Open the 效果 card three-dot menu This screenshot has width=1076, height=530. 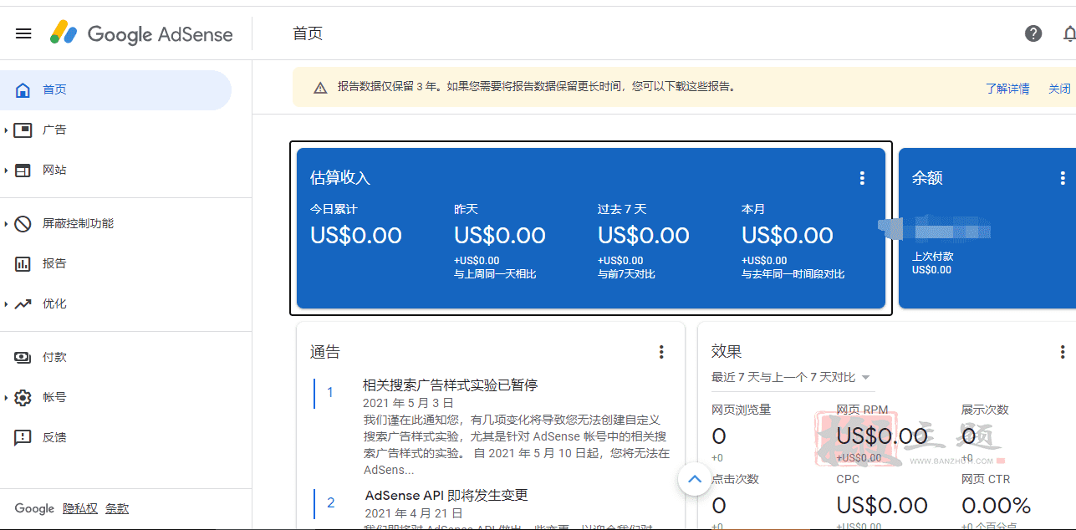coord(1063,352)
